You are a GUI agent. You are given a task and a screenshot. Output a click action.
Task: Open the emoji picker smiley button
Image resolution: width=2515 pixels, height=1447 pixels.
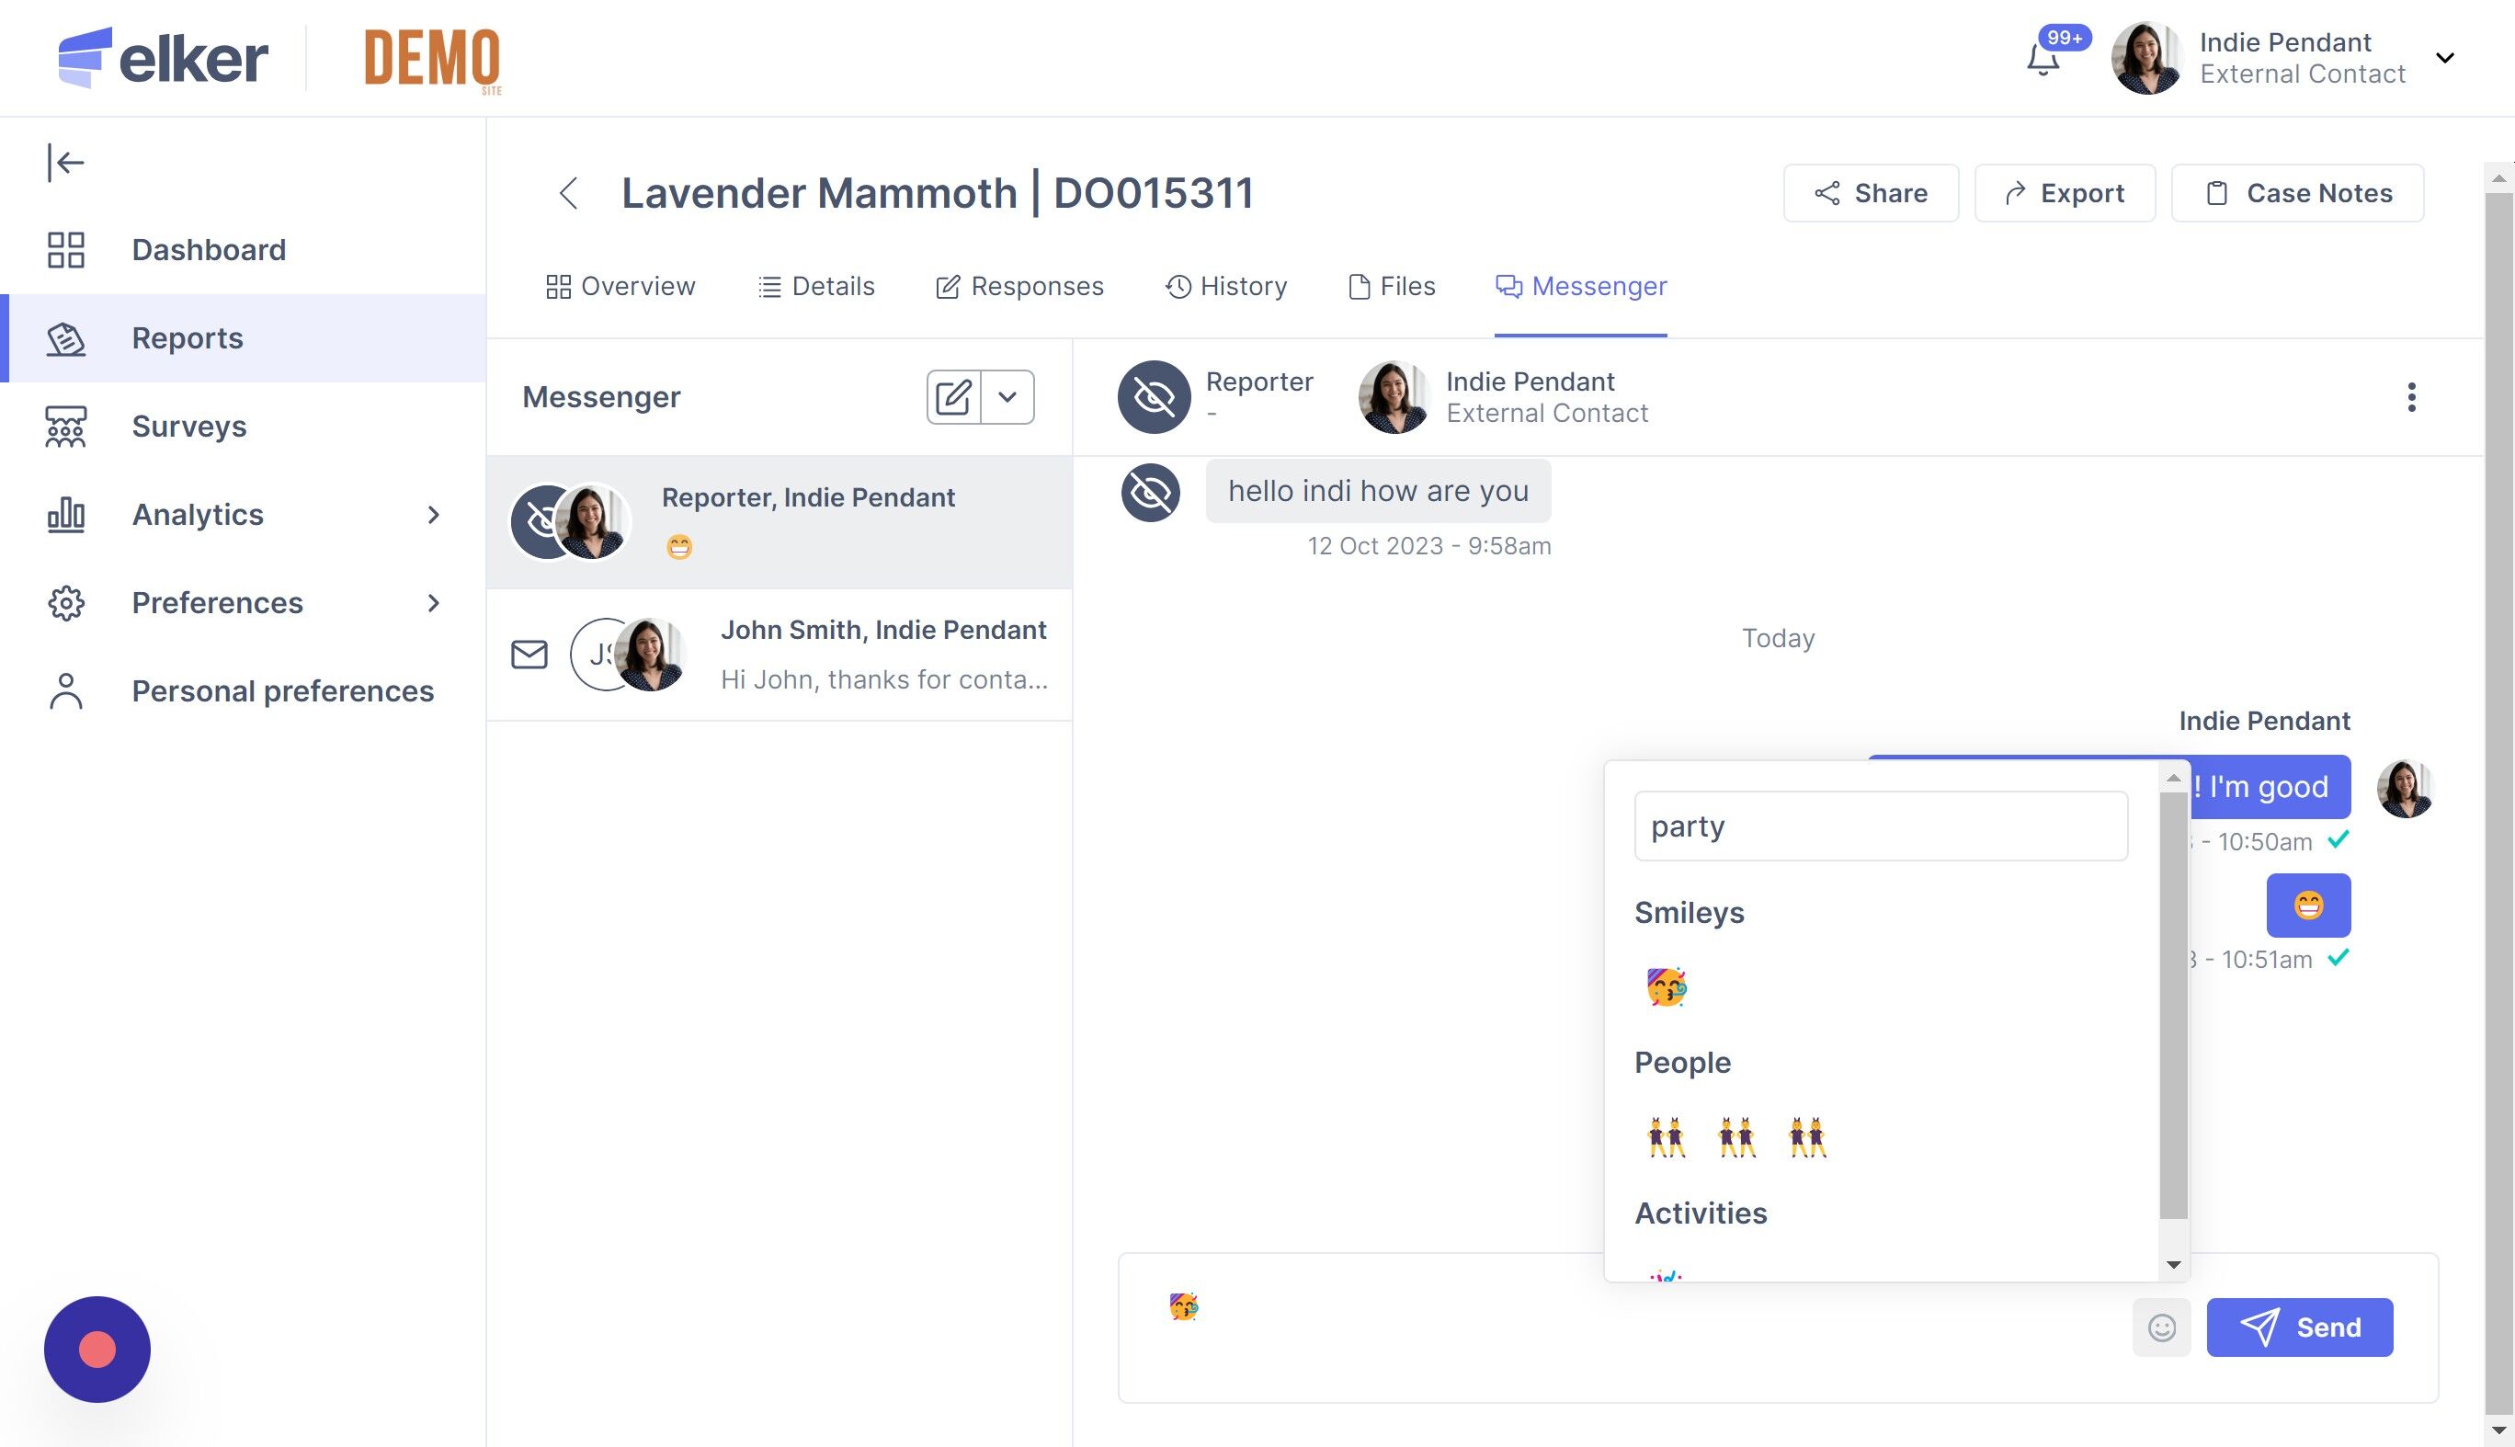(2161, 1327)
